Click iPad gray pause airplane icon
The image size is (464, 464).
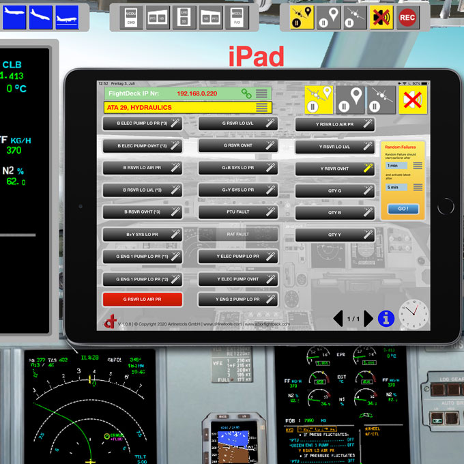381,100
